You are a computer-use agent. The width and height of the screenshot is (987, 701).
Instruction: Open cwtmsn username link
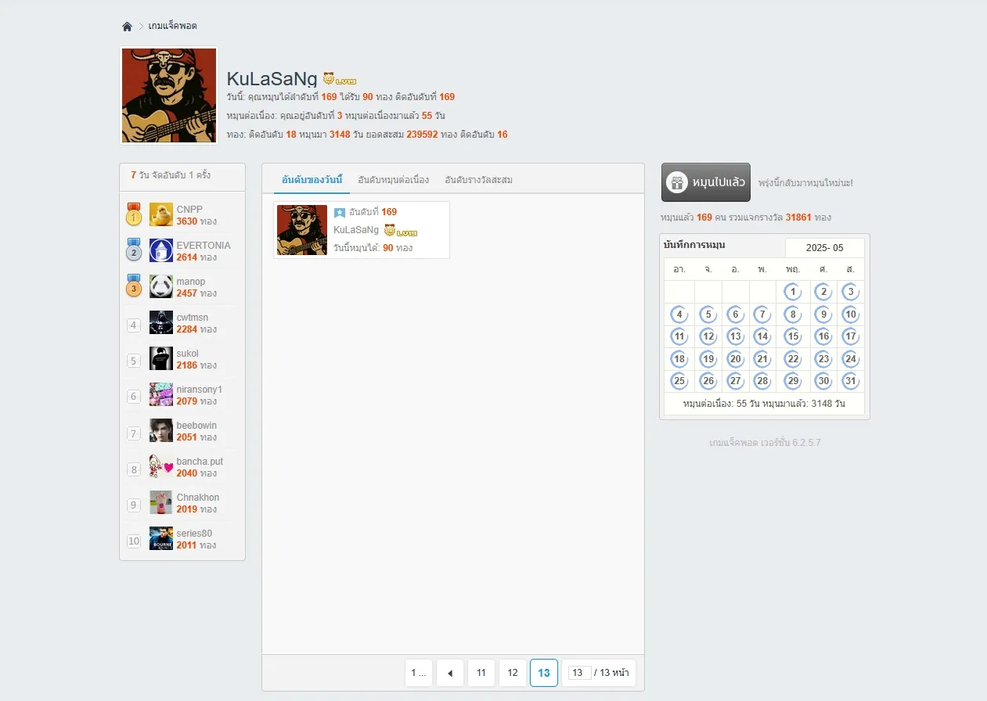pos(193,318)
